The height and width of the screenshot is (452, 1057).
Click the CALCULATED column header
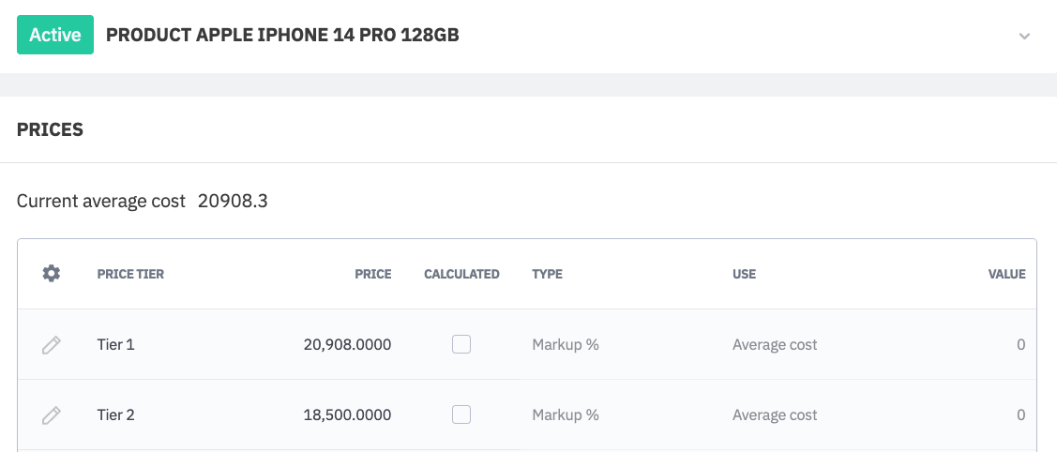click(x=461, y=275)
